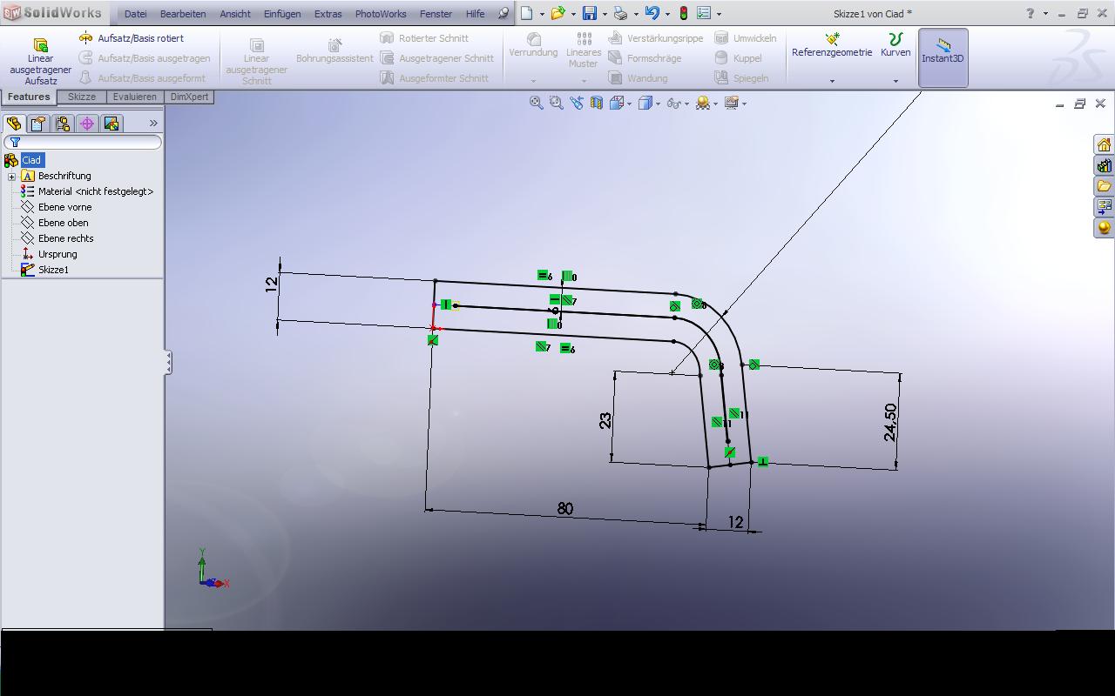Open the Appearances sphere task pane icon
The height and width of the screenshot is (696, 1115).
click(x=1105, y=228)
